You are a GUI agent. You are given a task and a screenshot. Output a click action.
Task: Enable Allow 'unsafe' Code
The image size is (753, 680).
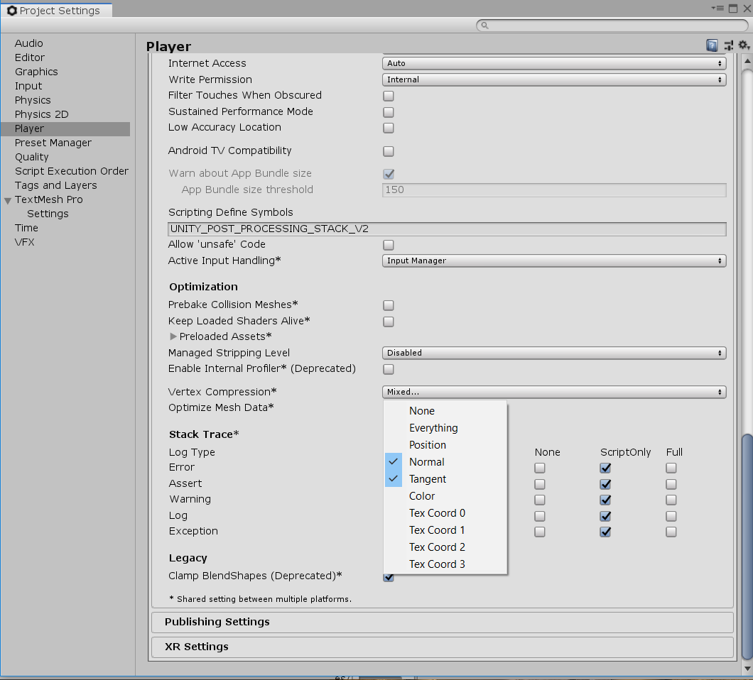[389, 245]
